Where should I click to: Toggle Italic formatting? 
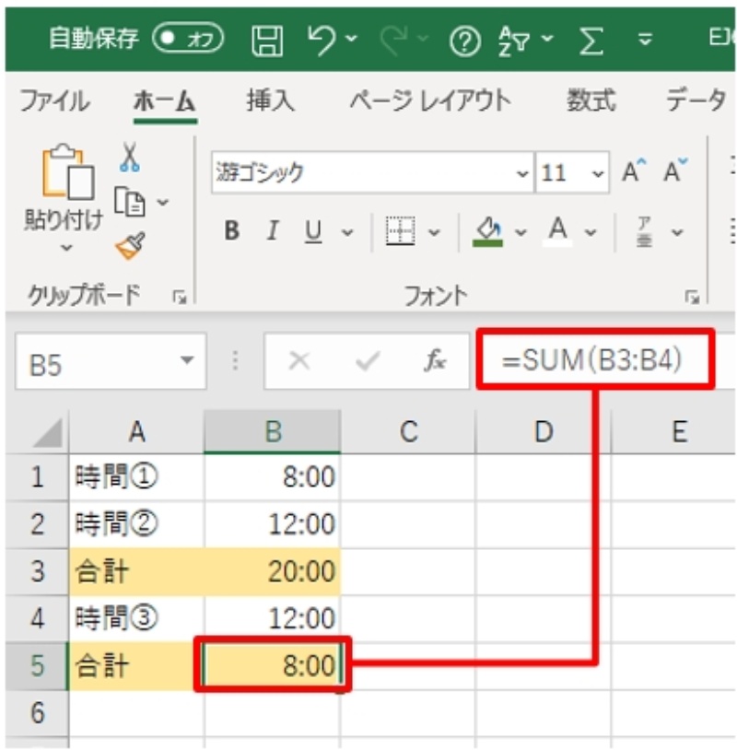tap(273, 231)
